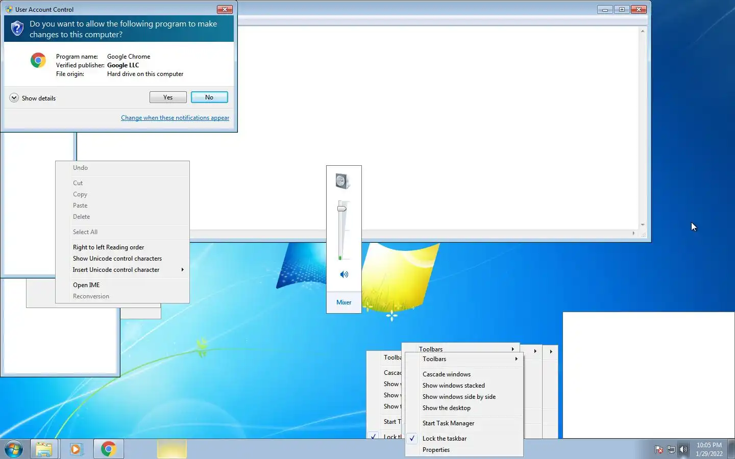Viewport: 735px width, 459px height.
Task: Choose Show windows side by side
Action: 464,397
